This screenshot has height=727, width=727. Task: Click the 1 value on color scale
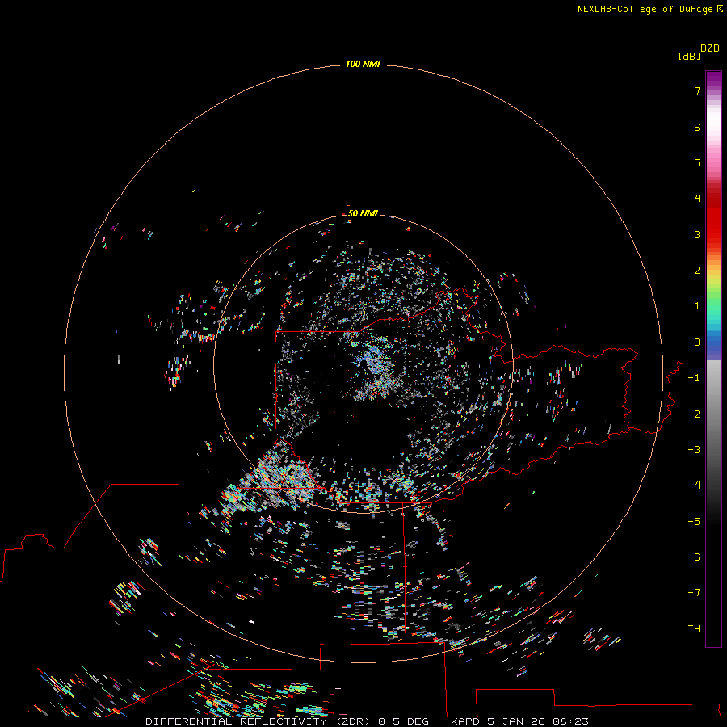click(697, 306)
